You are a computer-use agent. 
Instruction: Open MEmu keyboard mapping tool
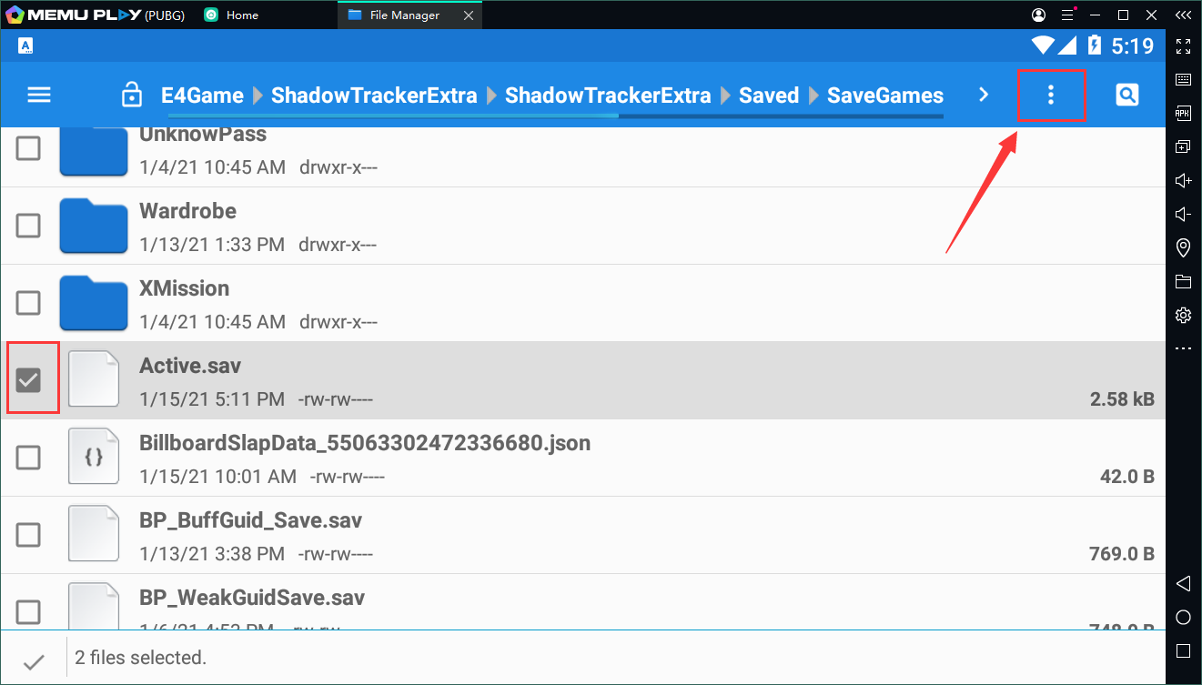(1183, 80)
